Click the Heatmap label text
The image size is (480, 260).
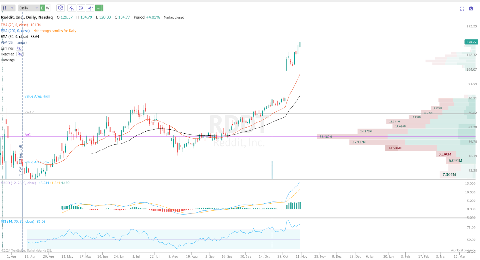[x=7, y=54]
